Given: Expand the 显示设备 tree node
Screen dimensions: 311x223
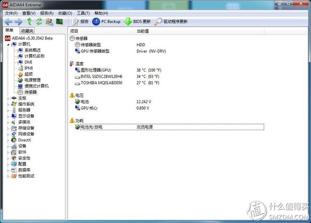Looking at the screenshot, I should click(x=8, y=116).
